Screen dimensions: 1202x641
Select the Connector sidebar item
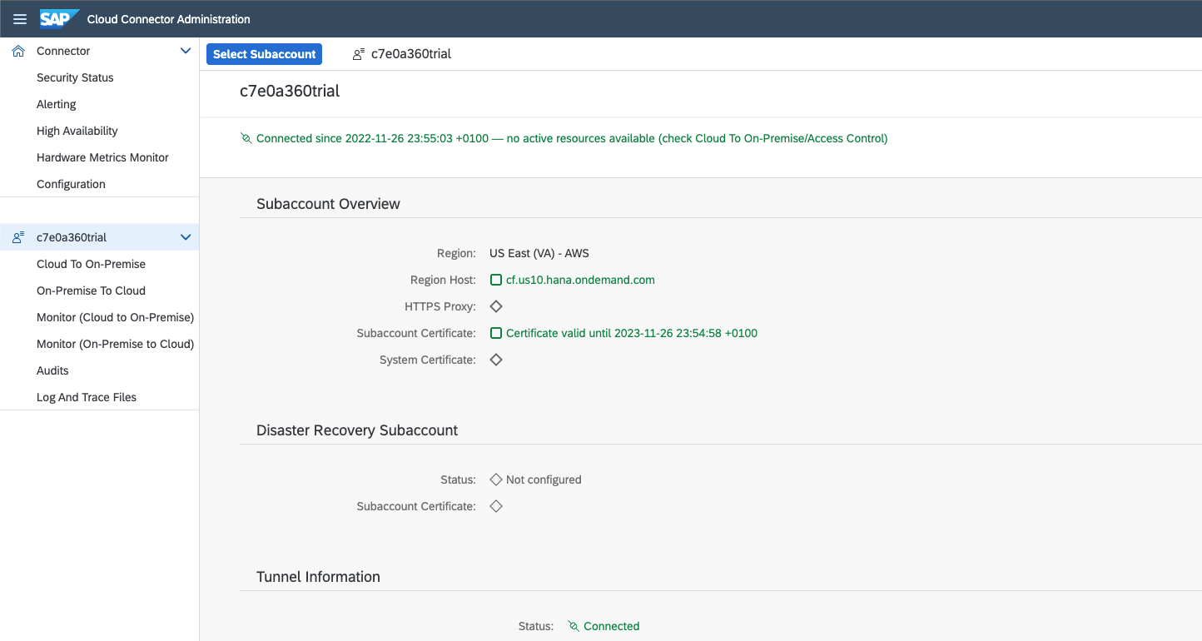click(x=99, y=51)
